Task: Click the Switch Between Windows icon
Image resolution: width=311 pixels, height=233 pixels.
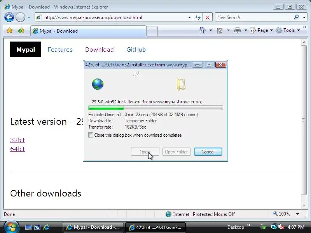Action: (37, 227)
